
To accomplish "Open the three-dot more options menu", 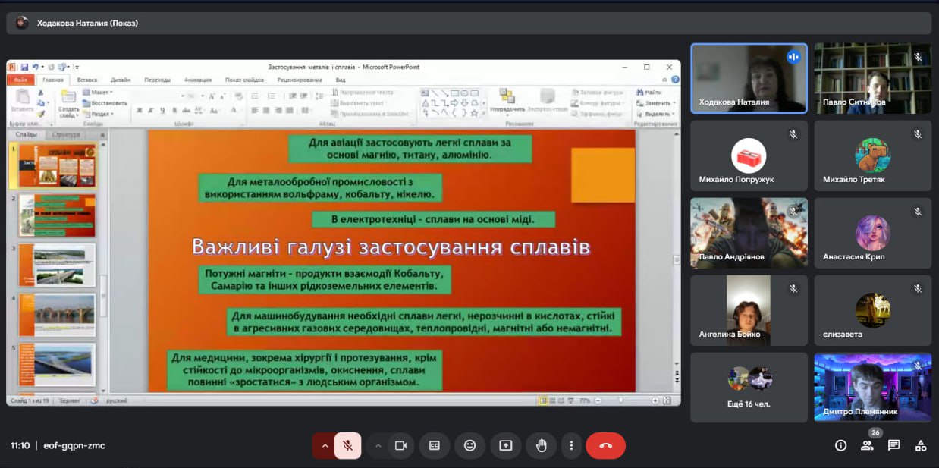I will coord(571,446).
